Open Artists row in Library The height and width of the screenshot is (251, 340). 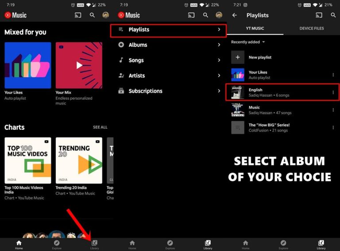pyautogui.click(x=170, y=75)
